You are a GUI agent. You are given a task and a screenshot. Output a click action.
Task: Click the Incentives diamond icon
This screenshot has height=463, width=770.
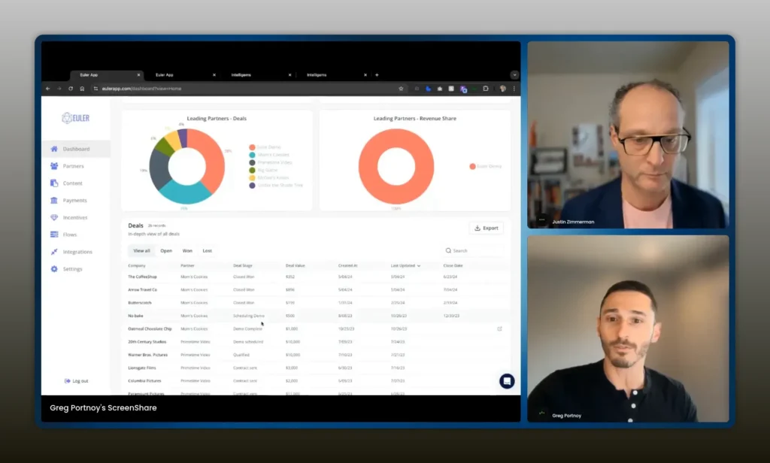tap(54, 217)
